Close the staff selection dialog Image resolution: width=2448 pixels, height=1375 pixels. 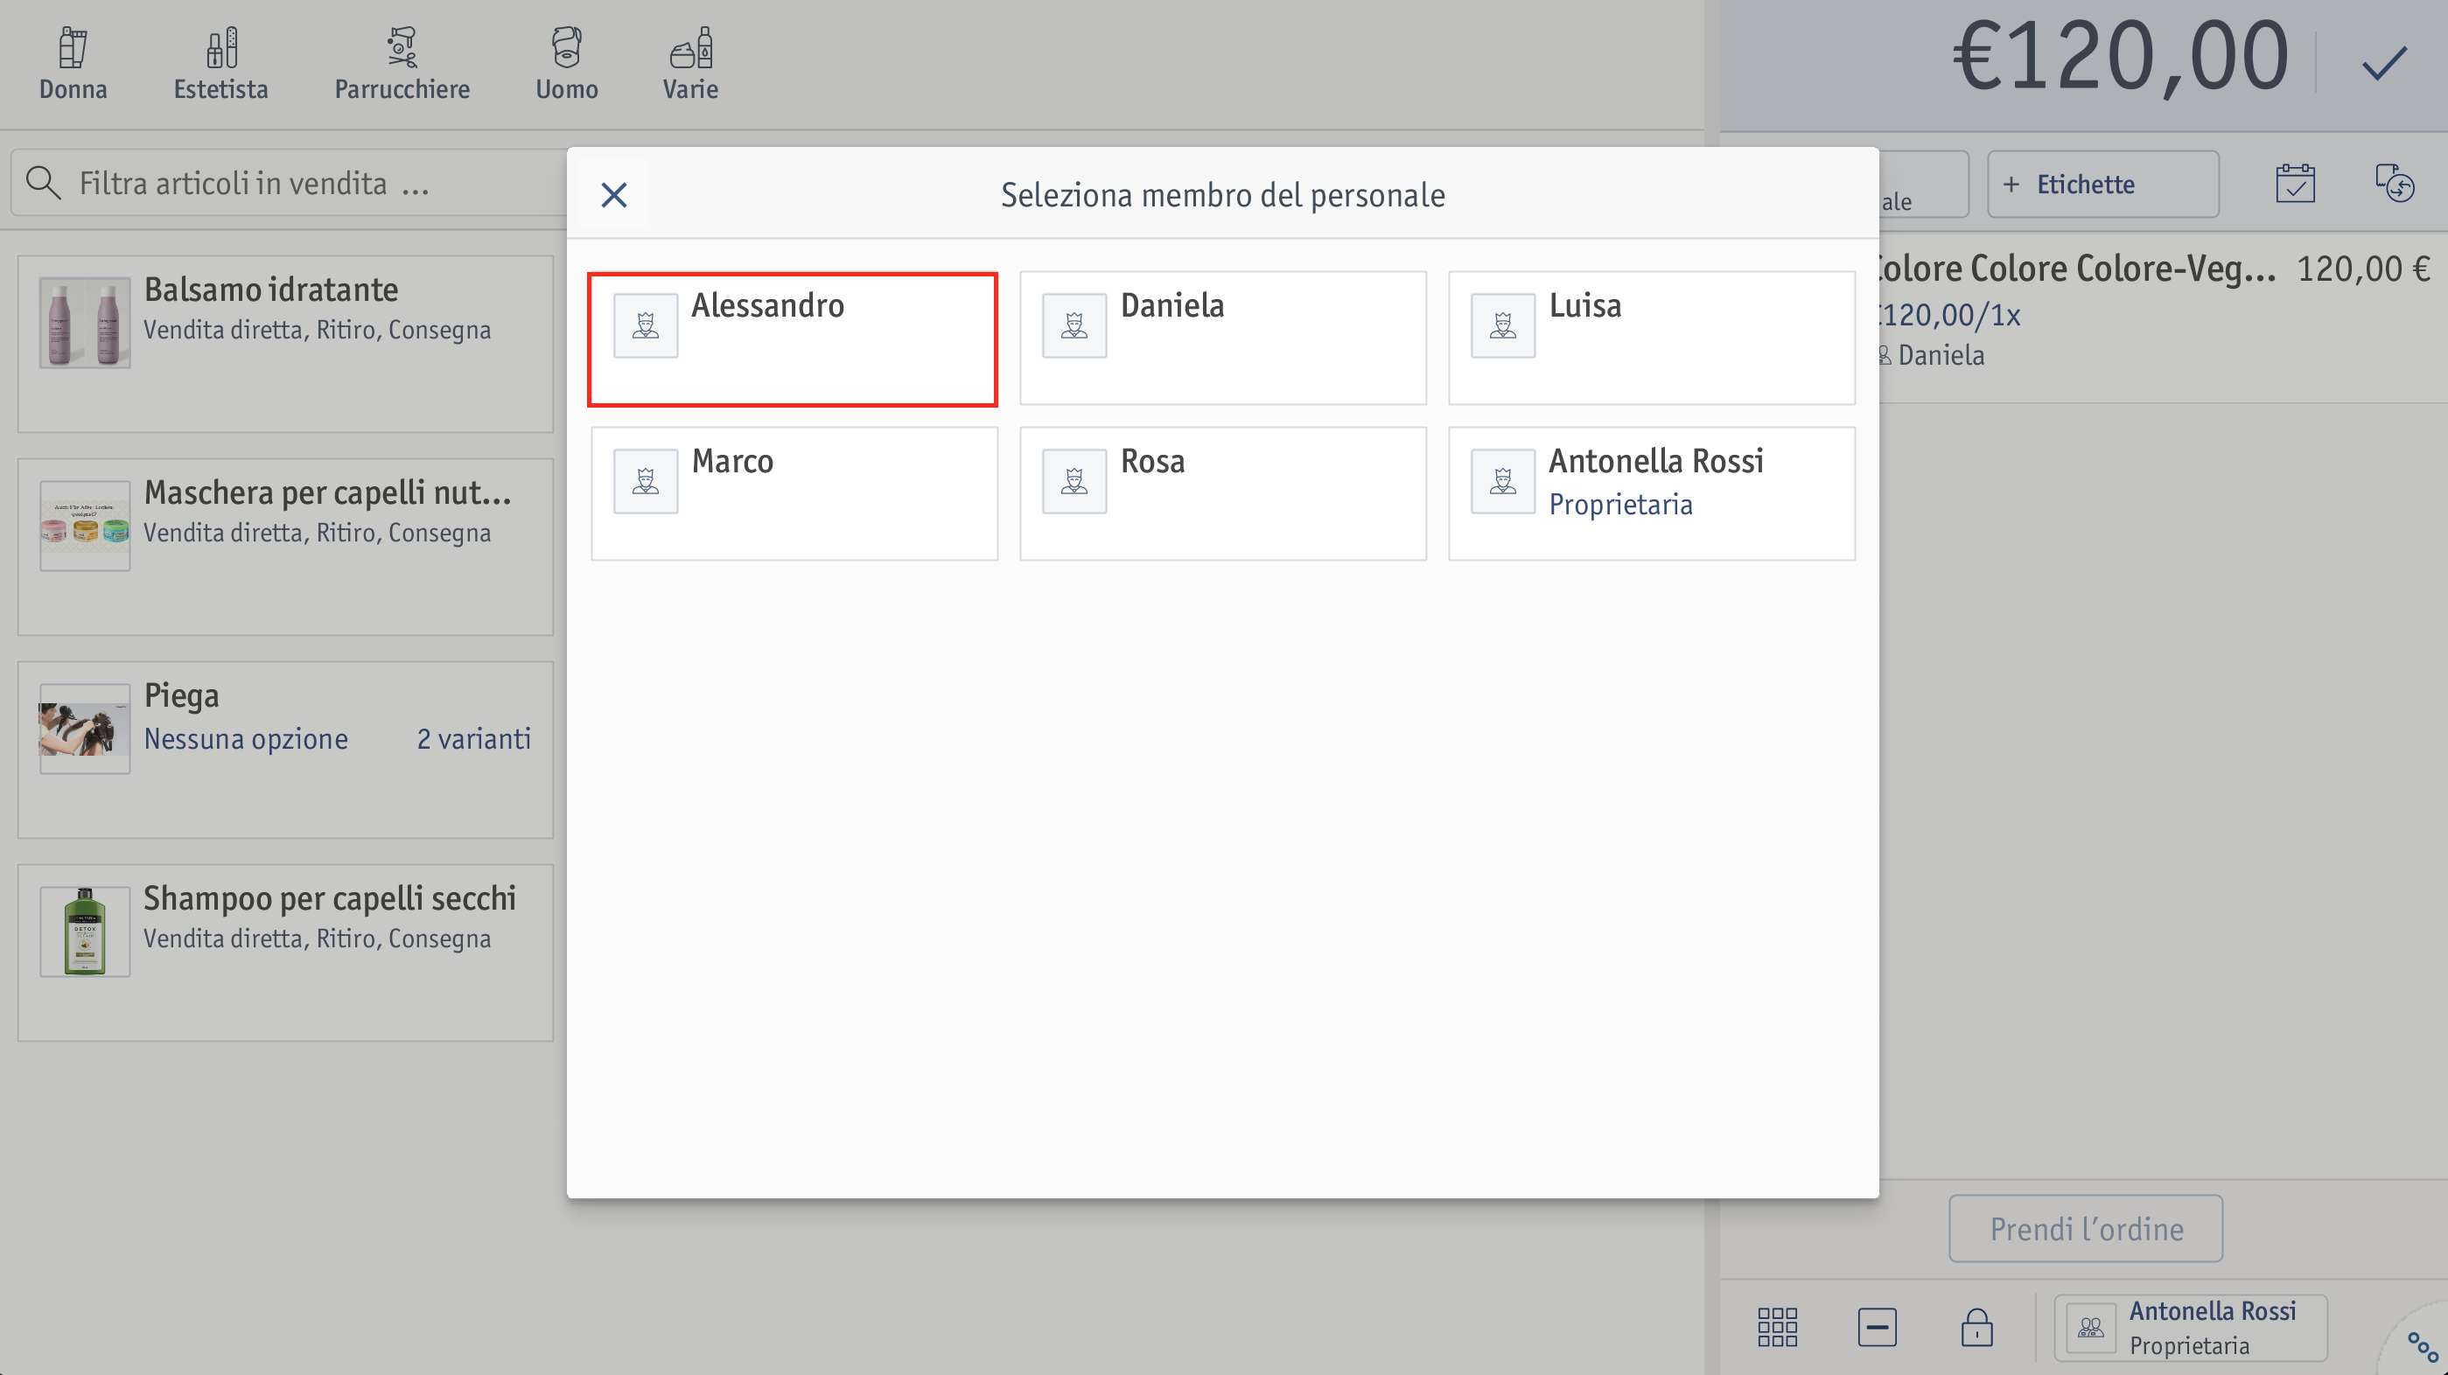click(x=614, y=195)
